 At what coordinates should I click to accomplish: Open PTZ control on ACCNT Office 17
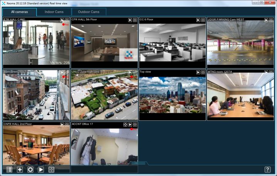tap(125, 125)
